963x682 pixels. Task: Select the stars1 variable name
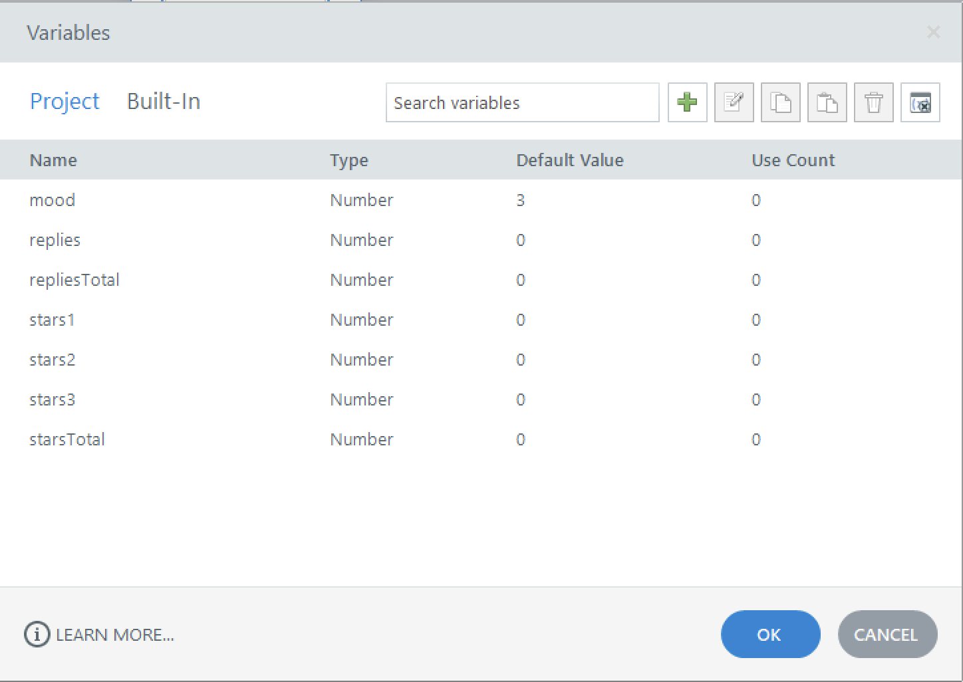coord(52,320)
